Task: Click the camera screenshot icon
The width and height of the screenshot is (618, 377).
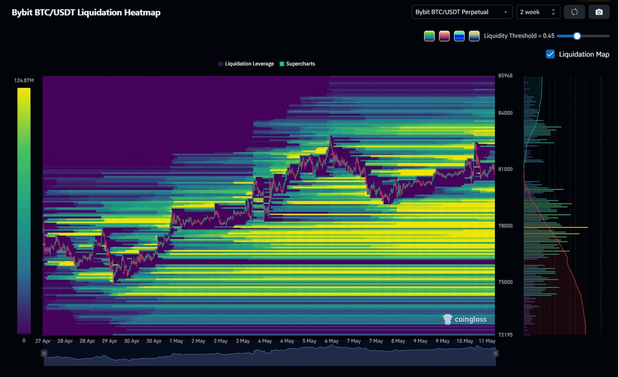Action: coord(599,12)
